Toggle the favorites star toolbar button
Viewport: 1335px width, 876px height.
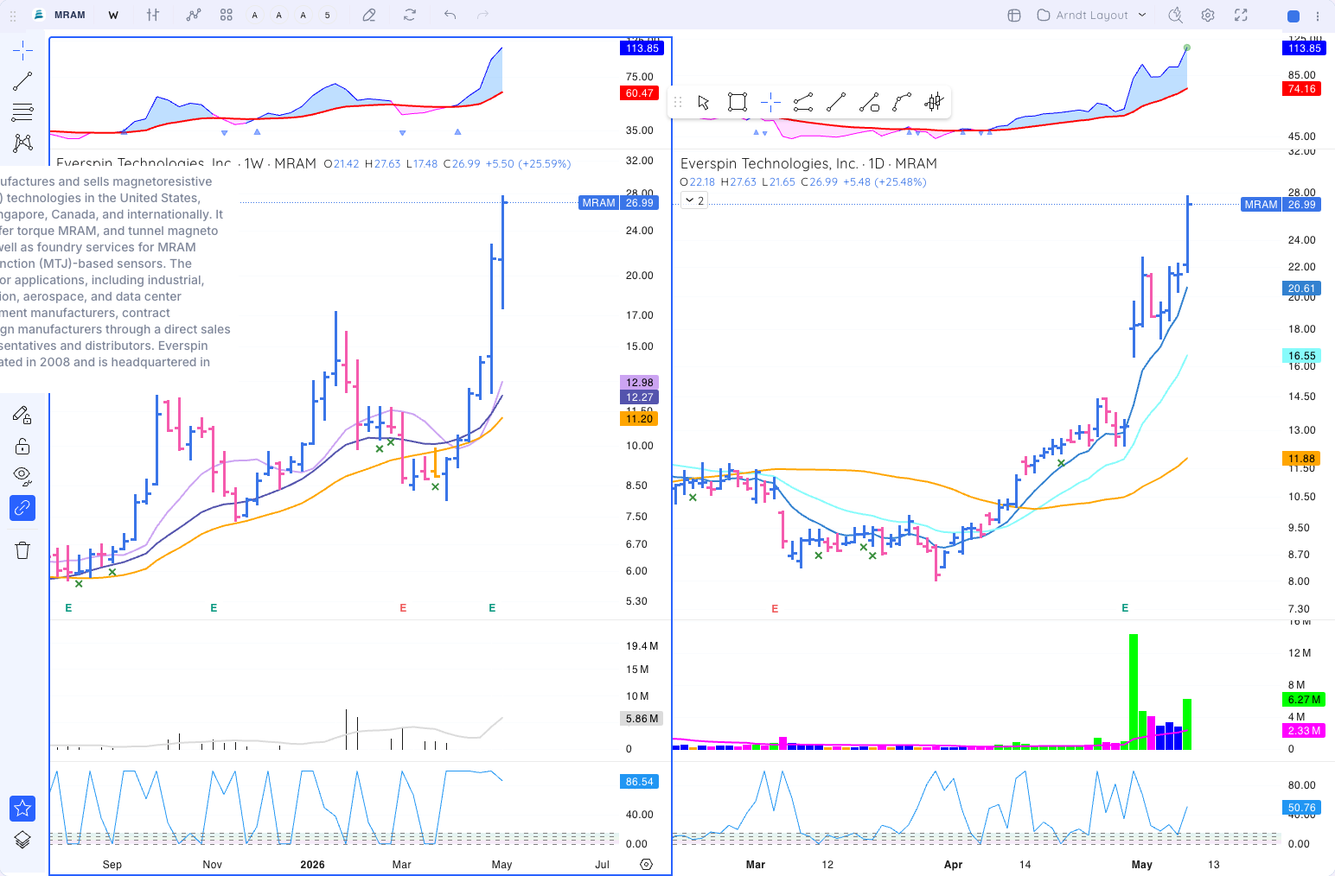22,809
